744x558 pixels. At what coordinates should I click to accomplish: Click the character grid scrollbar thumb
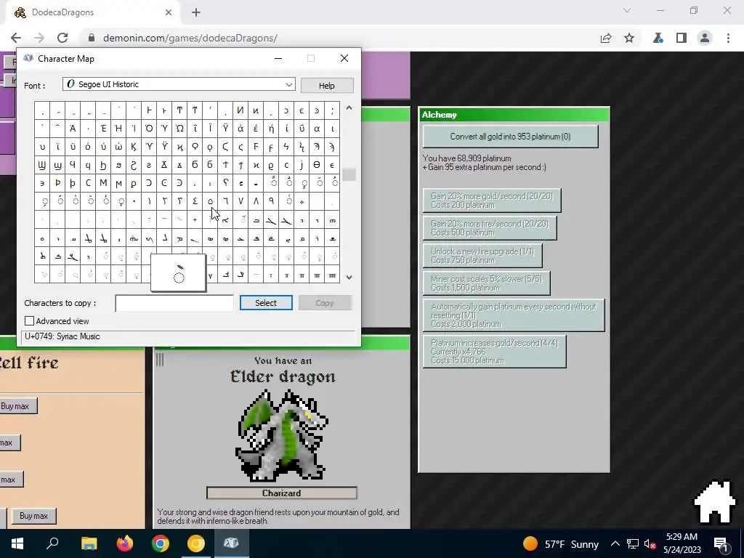(349, 174)
